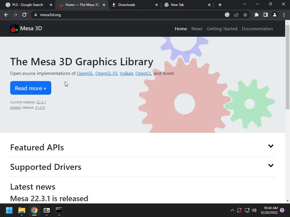The height and width of the screenshot is (217, 290).
Task: Follow the OpenGL link
Action: [85, 73]
